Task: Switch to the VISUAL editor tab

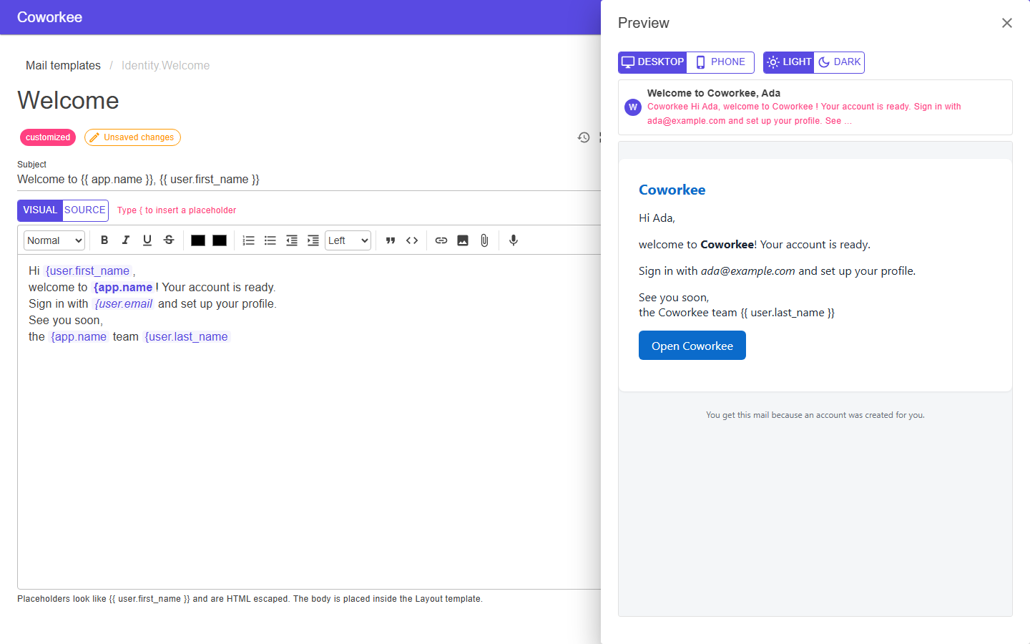Action: [x=40, y=210]
